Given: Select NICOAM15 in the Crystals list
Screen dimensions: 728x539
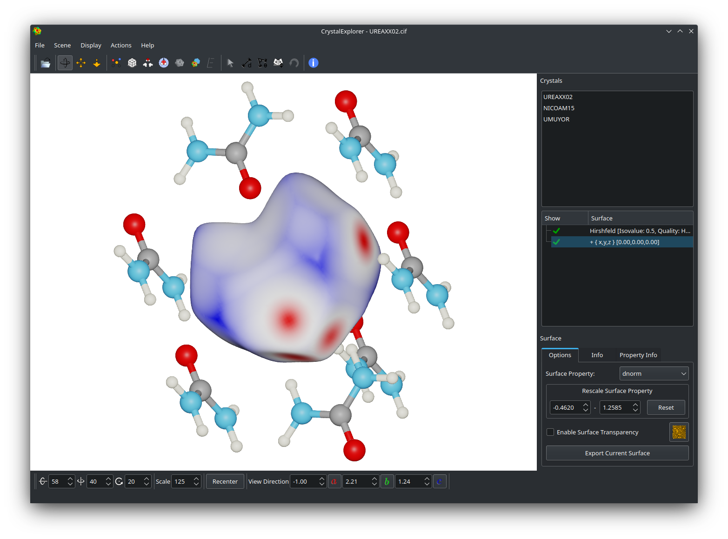Looking at the screenshot, I should tap(559, 108).
